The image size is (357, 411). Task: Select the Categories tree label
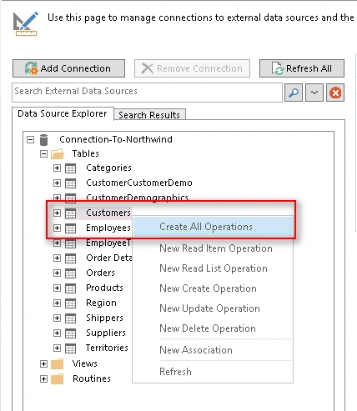click(x=108, y=168)
